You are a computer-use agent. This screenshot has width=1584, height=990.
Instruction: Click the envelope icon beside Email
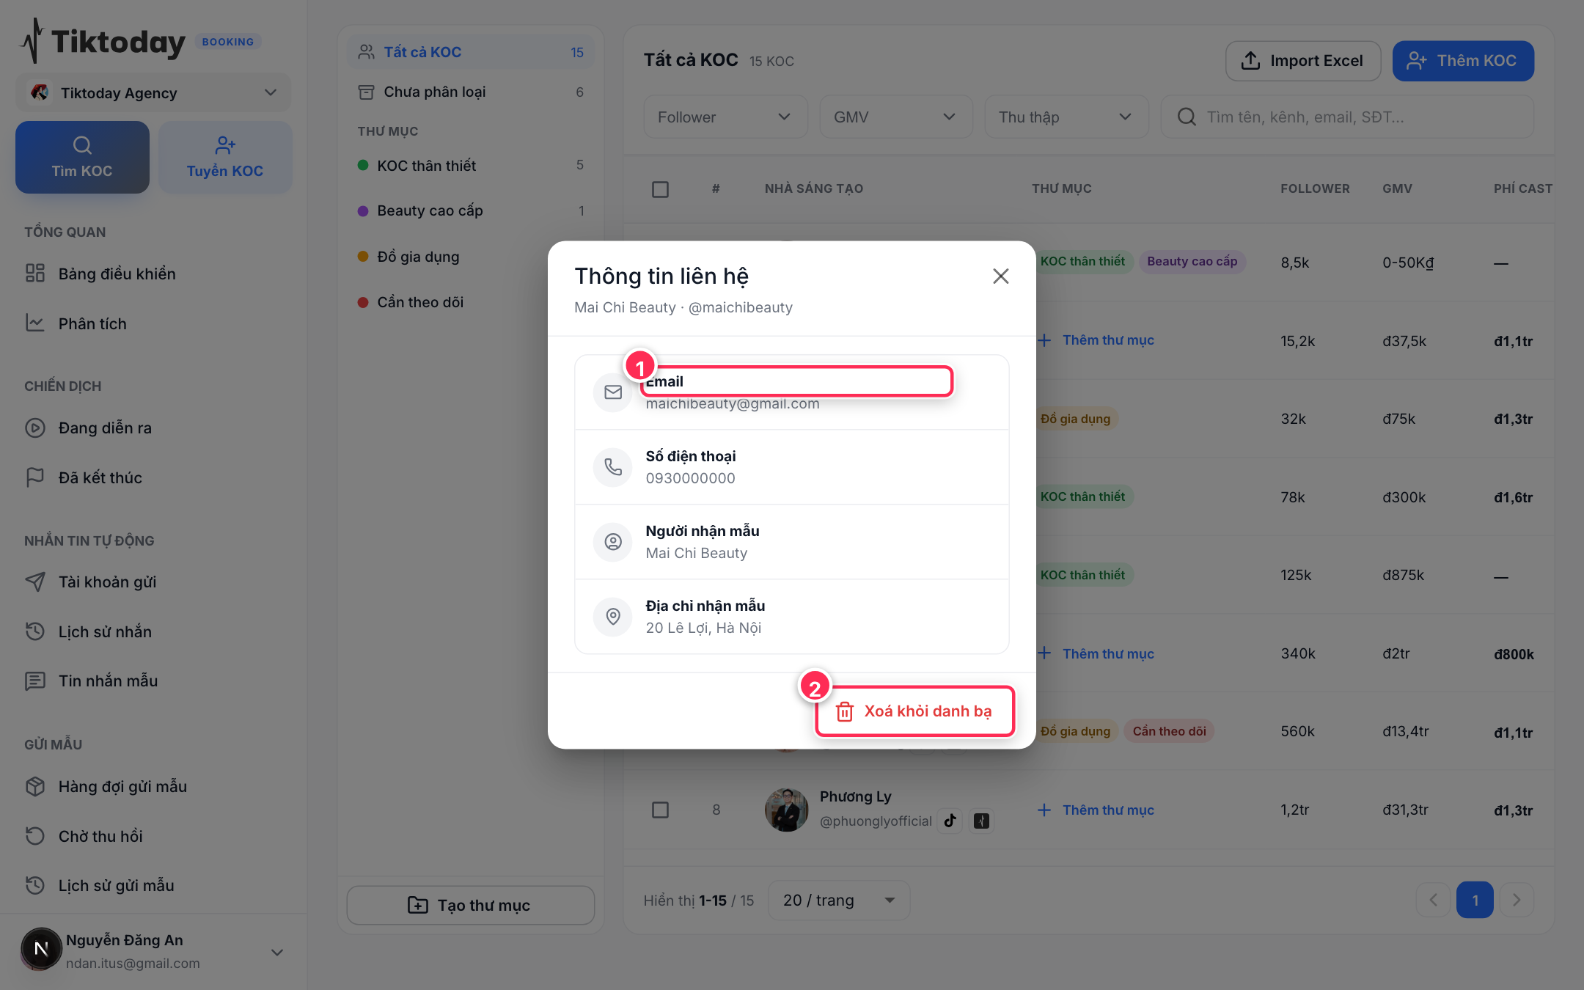click(x=613, y=392)
